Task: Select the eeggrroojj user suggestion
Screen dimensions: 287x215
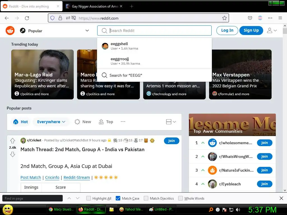Action: point(154,61)
